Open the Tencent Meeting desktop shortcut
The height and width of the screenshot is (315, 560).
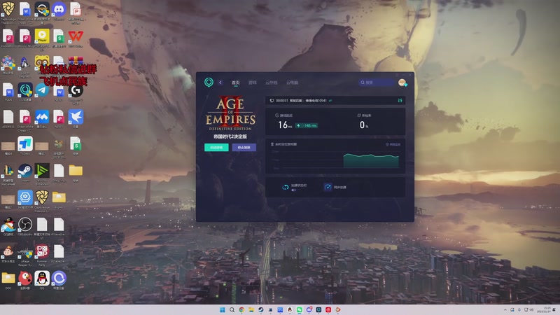click(42, 117)
